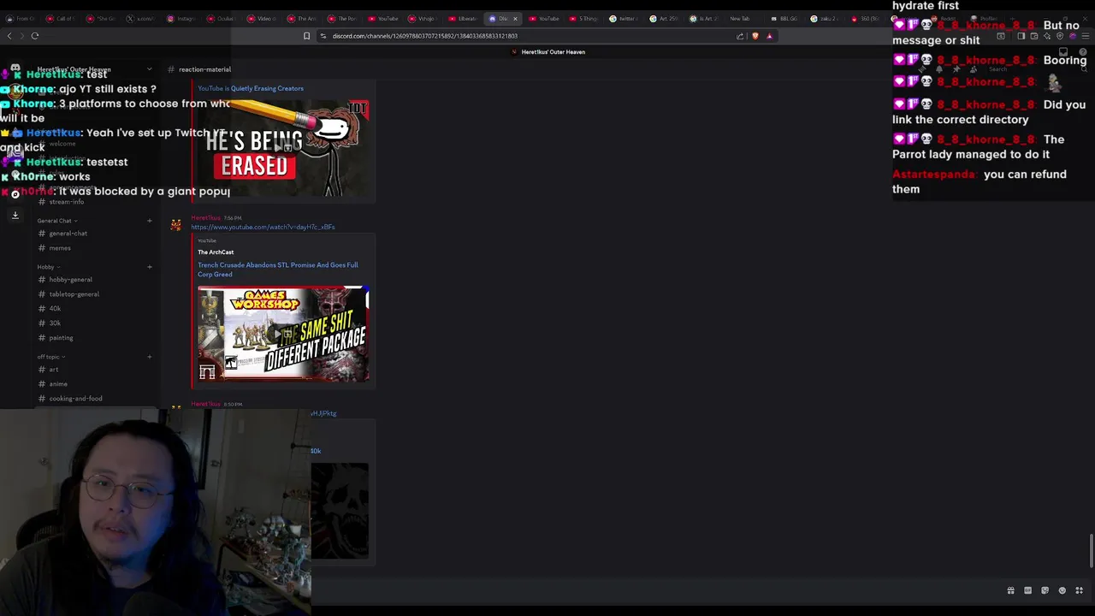Open Trench Crusade Abandons STL Promise title link
This screenshot has width=1095, height=616.
(x=278, y=269)
